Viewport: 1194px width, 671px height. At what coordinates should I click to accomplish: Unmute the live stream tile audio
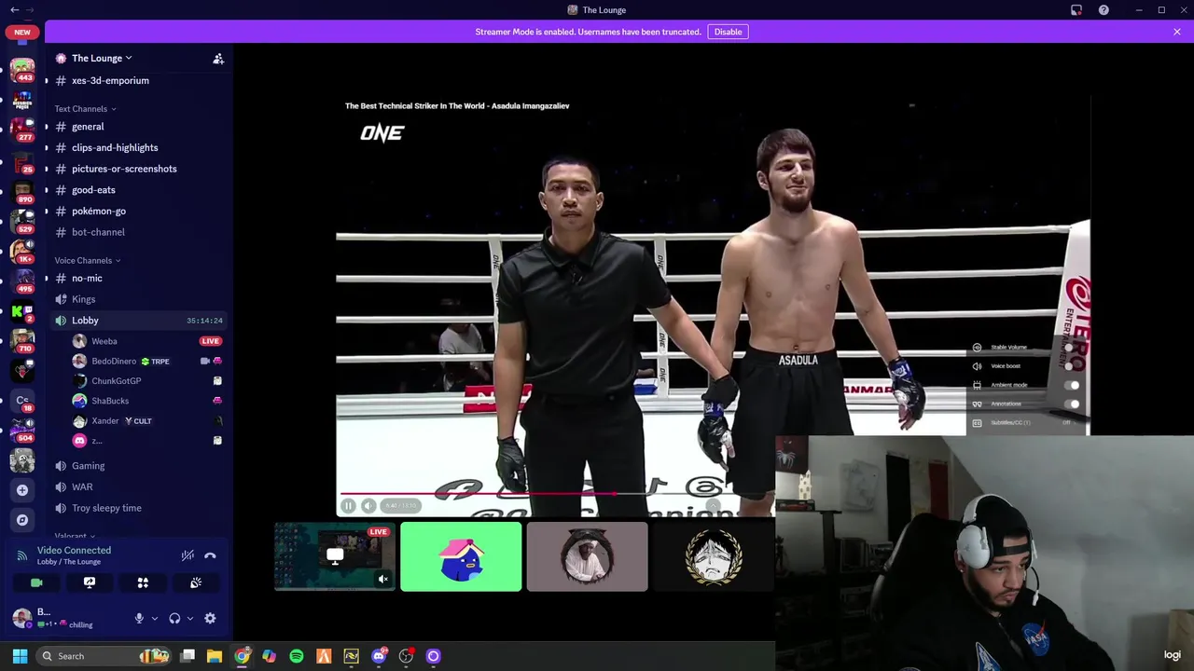point(382,580)
